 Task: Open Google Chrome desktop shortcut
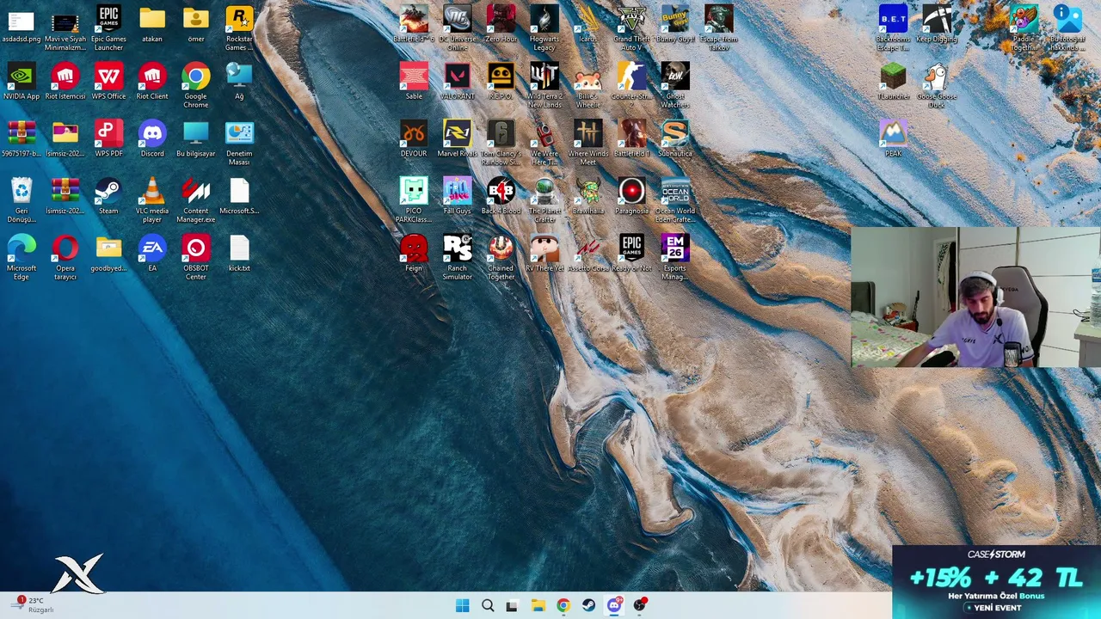196,86
